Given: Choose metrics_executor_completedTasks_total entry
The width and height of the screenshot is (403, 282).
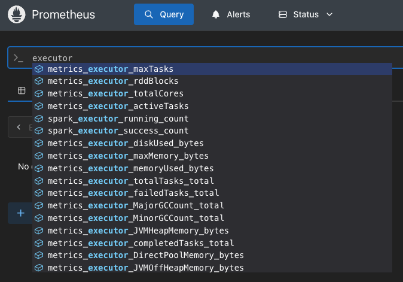Looking at the screenshot, I should (x=212, y=243).
